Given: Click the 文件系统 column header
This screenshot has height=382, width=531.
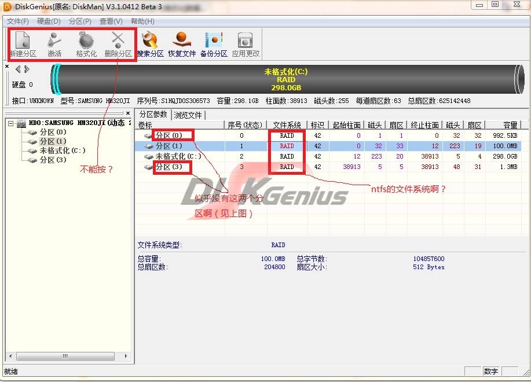Looking at the screenshot, I should [x=287, y=125].
